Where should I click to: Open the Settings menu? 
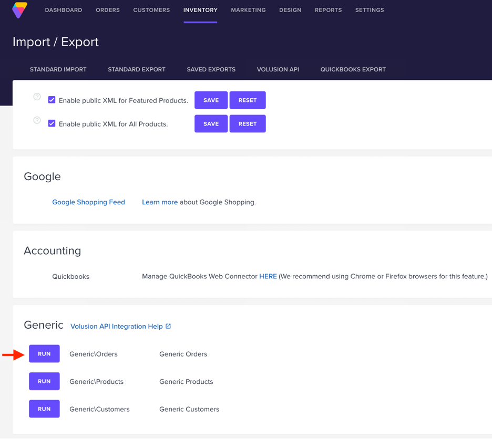click(370, 10)
